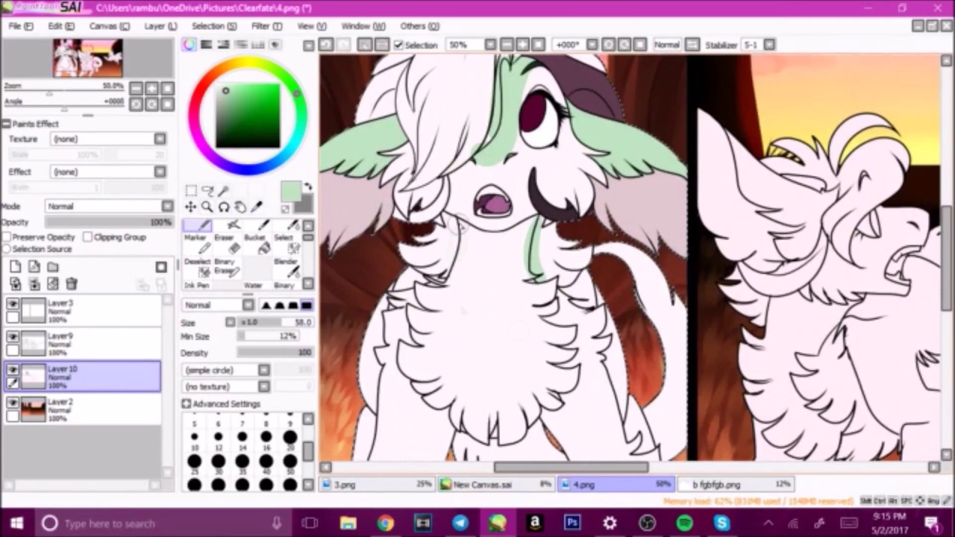Open Spotify from the taskbar
Viewport: 955px width, 537px height.
684,523
